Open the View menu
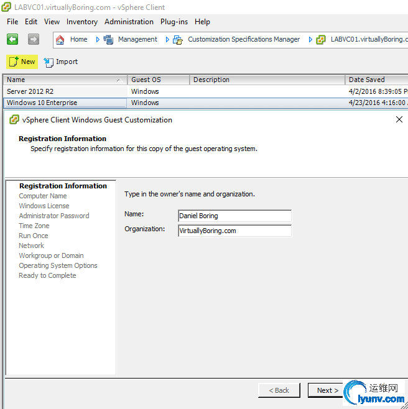The width and height of the screenshot is (408, 409). pyautogui.click(x=52, y=22)
